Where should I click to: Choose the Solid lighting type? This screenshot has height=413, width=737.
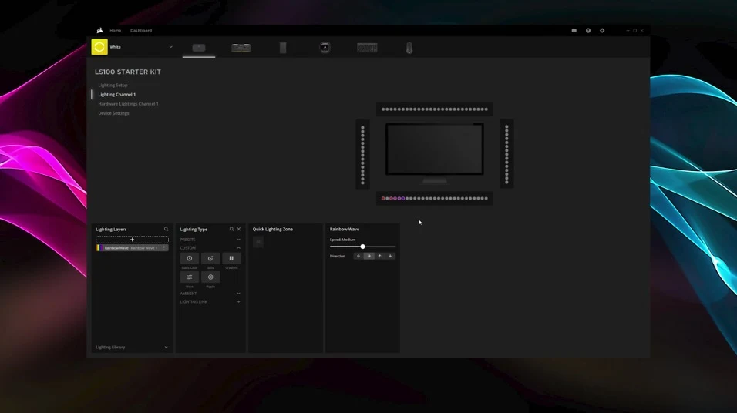[x=210, y=258]
